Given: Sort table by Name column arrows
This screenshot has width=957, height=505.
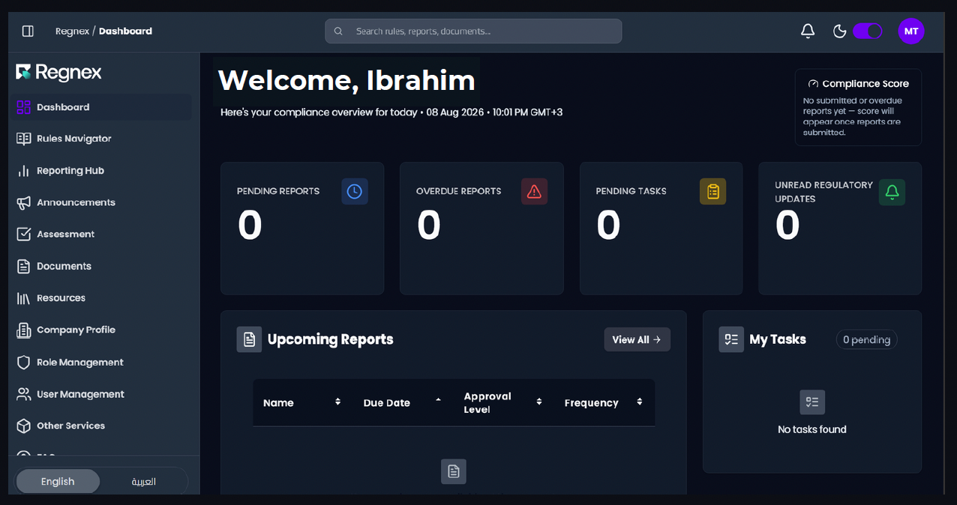Looking at the screenshot, I should [x=337, y=402].
